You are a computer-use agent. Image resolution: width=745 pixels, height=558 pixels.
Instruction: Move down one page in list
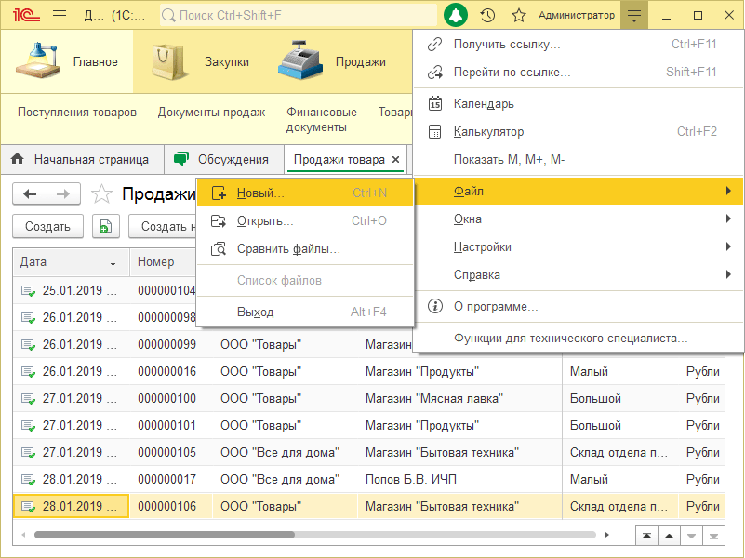[x=691, y=537]
